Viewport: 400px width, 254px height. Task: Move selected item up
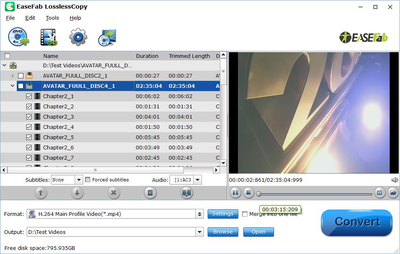(x=41, y=193)
